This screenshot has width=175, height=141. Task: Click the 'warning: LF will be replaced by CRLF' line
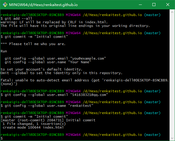point(54,22)
